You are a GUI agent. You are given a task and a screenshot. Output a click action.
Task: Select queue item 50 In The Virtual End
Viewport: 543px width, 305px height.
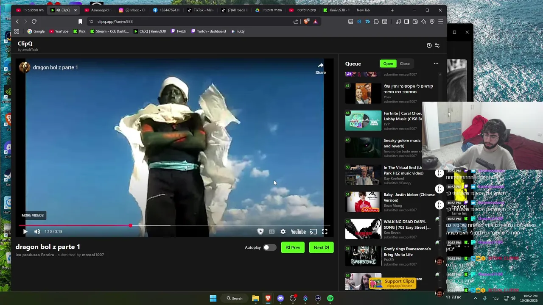tap(389, 175)
